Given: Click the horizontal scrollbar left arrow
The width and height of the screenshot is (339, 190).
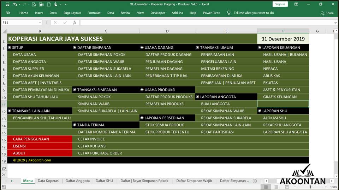Looking at the screenshot, I should (x=266, y=181).
